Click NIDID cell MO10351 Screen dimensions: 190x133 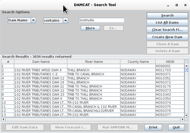click(x=170, y=78)
